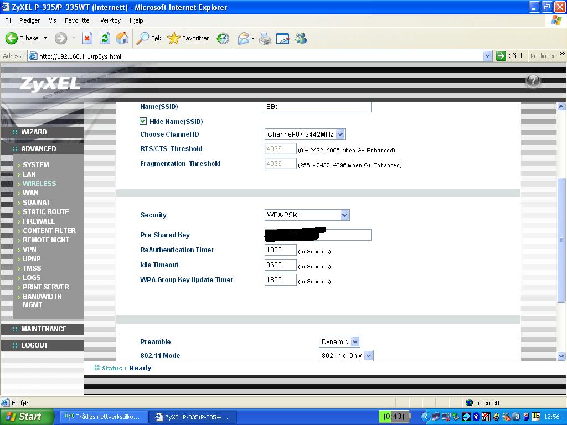Open the REMOTE MGNT page
567x425 pixels.
point(46,240)
